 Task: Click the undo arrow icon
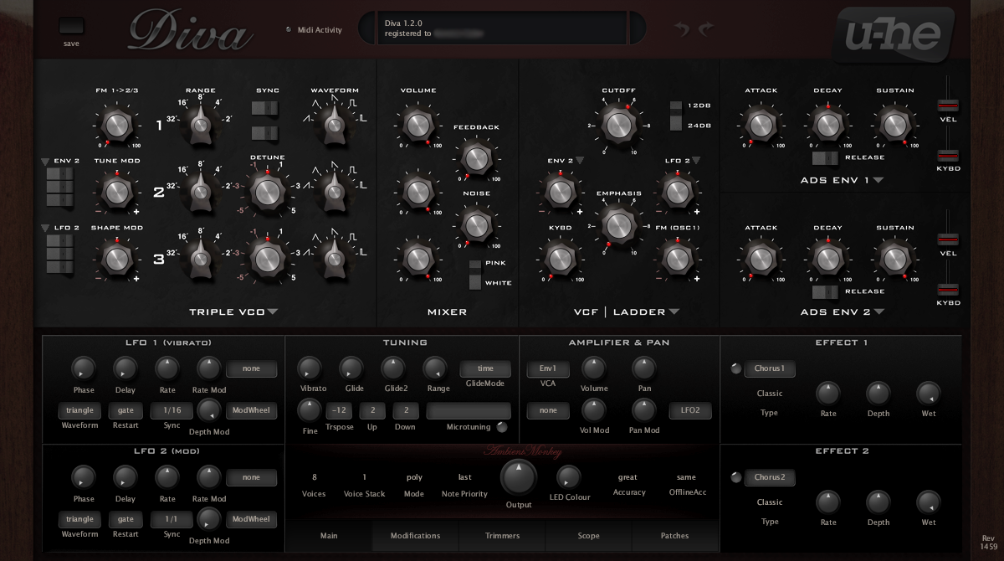click(x=683, y=29)
